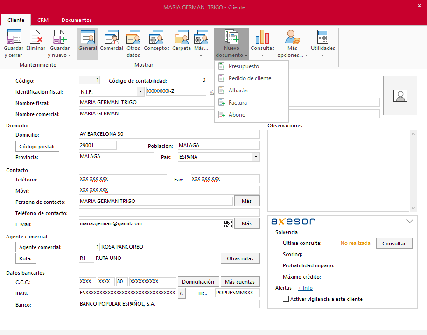Open the Otros datos section
Screen dimensions: 427x335
pyautogui.click(x=133, y=43)
